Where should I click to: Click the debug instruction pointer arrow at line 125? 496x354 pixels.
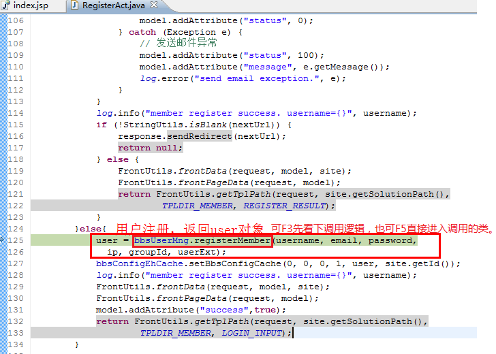point(2,240)
